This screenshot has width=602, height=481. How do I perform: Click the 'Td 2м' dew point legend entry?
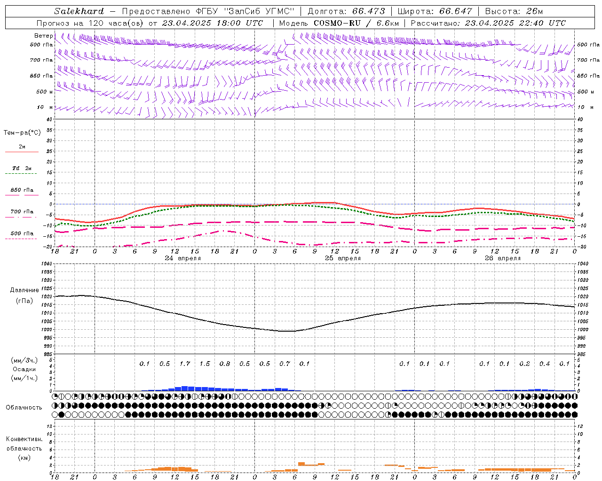click(x=22, y=168)
